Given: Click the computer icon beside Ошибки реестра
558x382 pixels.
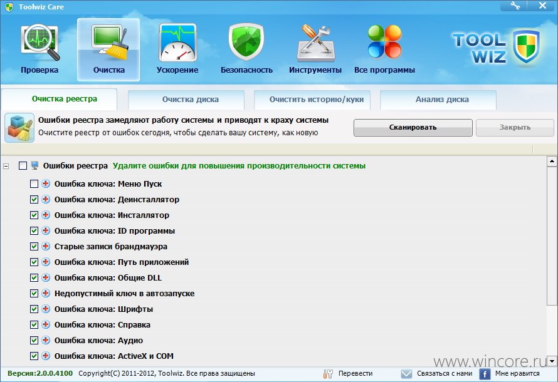Looking at the screenshot, I should (34, 165).
